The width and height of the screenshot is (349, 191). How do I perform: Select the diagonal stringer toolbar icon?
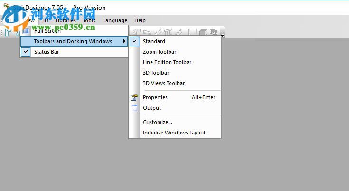[x=158, y=32]
